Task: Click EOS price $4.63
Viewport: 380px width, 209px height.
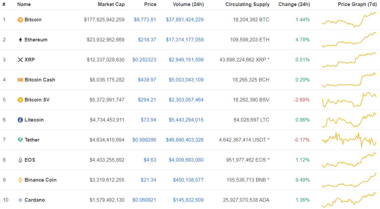Action: pos(150,160)
